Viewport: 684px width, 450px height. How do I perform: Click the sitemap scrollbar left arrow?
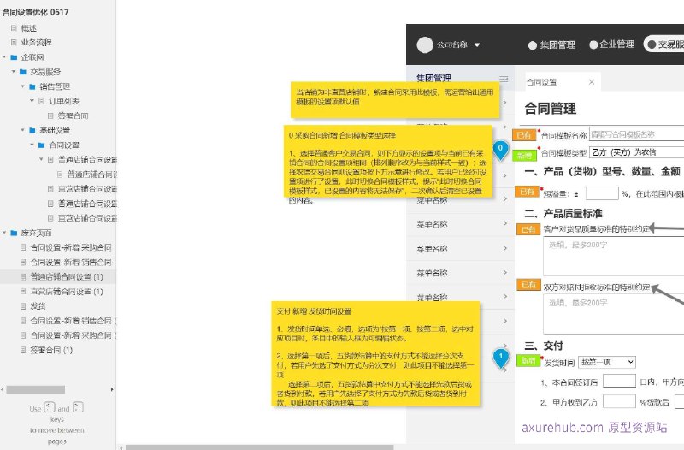pyautogui.click(x=3, y=389)
